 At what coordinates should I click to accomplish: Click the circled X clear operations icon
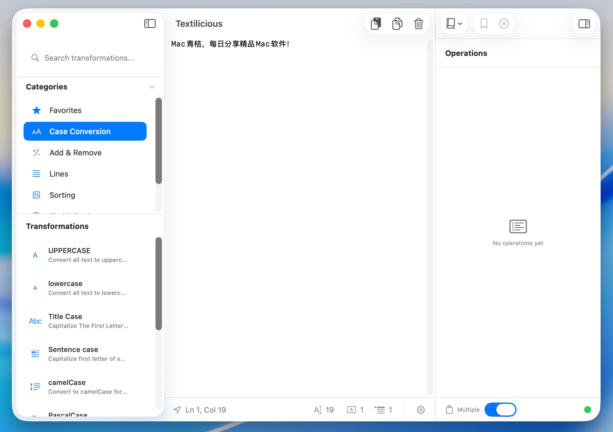[504, 24]
